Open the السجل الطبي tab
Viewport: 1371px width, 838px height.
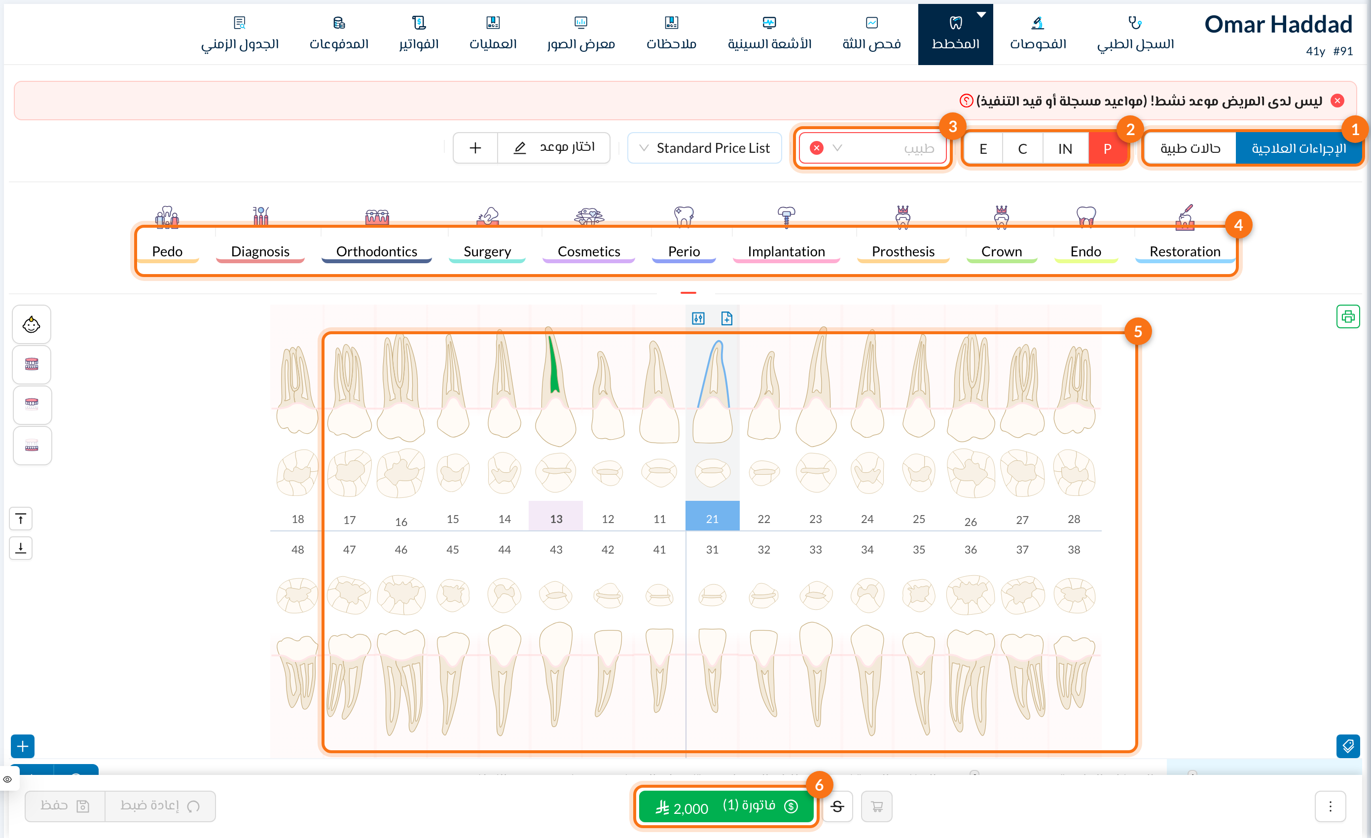(x=1135, y=35)
